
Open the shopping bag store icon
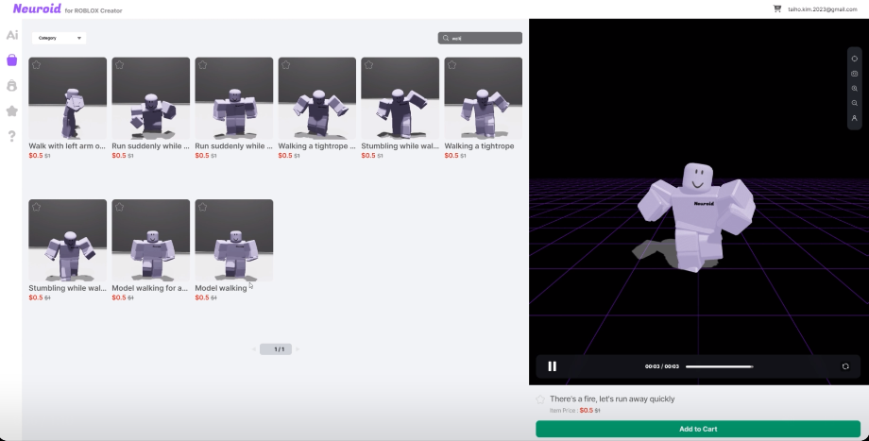click(x=12, y=59)
